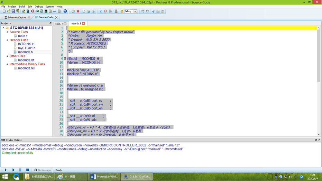The width and height of the screenshot is (322, 181).
Task: Click the "Compiled successfully." output line
Action: click(18, 153)
